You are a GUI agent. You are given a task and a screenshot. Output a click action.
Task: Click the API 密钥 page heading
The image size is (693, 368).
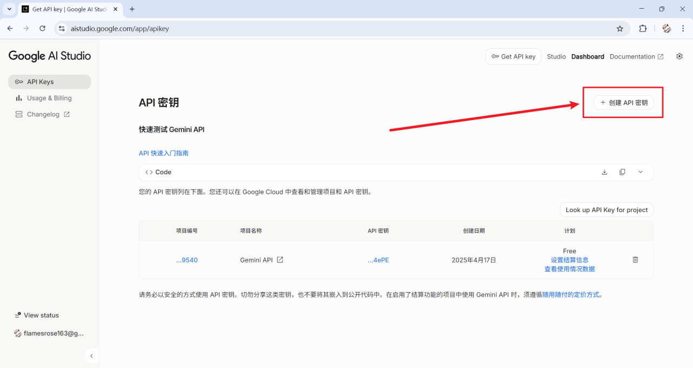[159, 102]
